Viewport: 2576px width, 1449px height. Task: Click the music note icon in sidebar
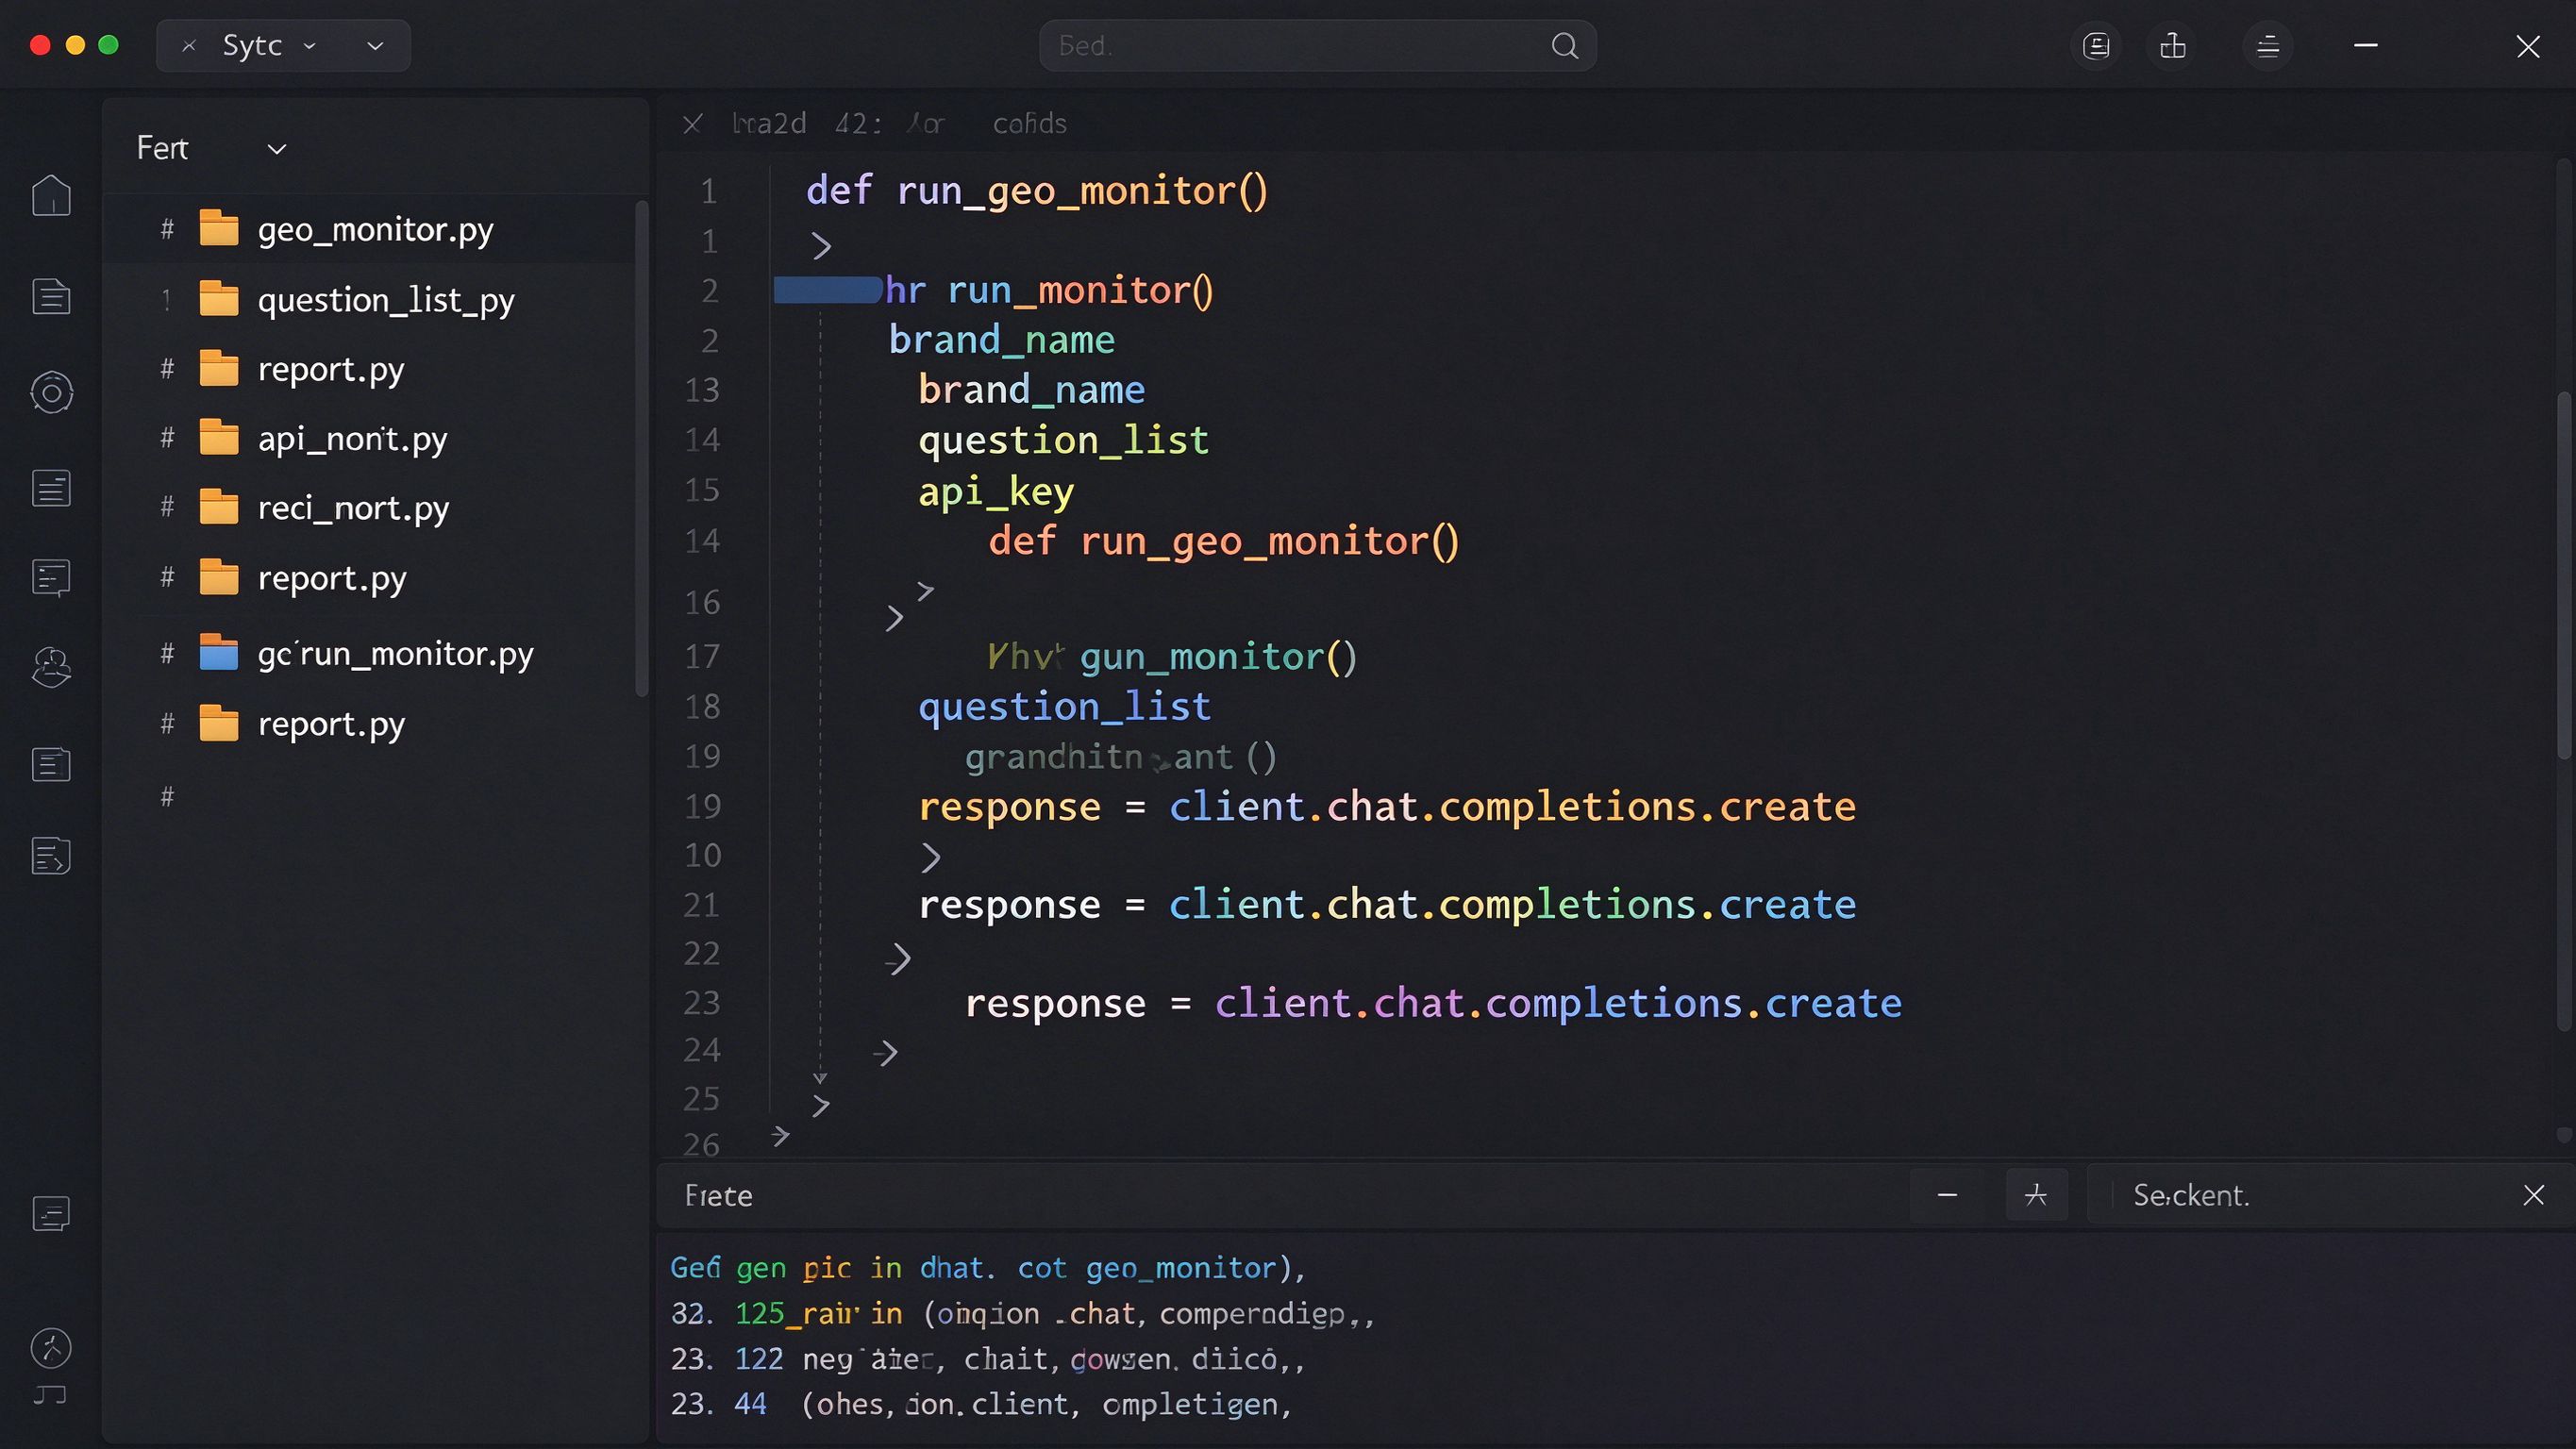(x=49, y=1395)
